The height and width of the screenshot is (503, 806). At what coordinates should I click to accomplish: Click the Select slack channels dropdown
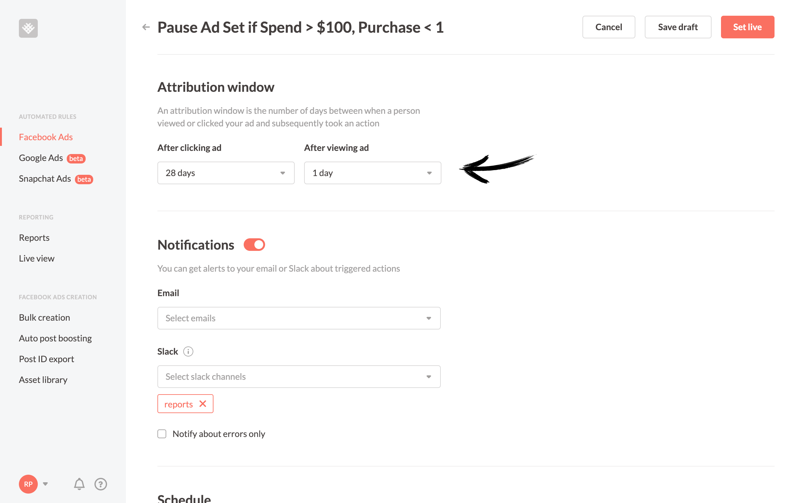coord(299,376)
